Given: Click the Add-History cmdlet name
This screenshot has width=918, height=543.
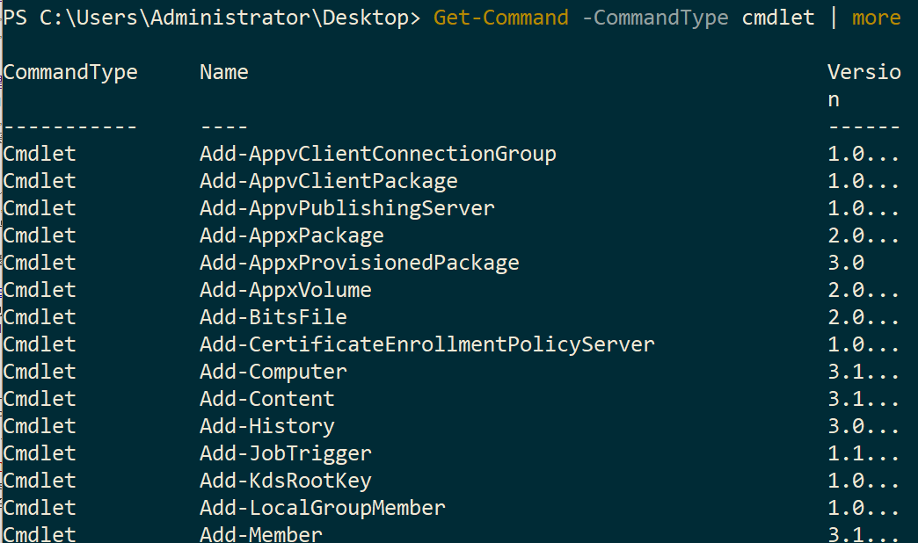Looking at the screenshot, I should [x=266, y=426].
